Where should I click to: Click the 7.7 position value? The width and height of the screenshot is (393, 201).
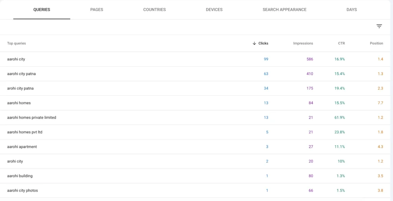[x=380, y=103]
